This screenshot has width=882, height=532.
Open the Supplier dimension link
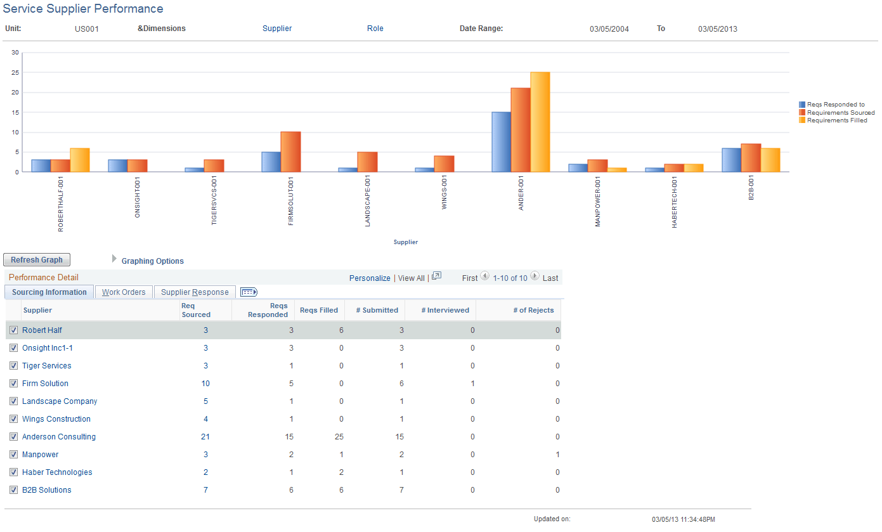click(277, 28)
